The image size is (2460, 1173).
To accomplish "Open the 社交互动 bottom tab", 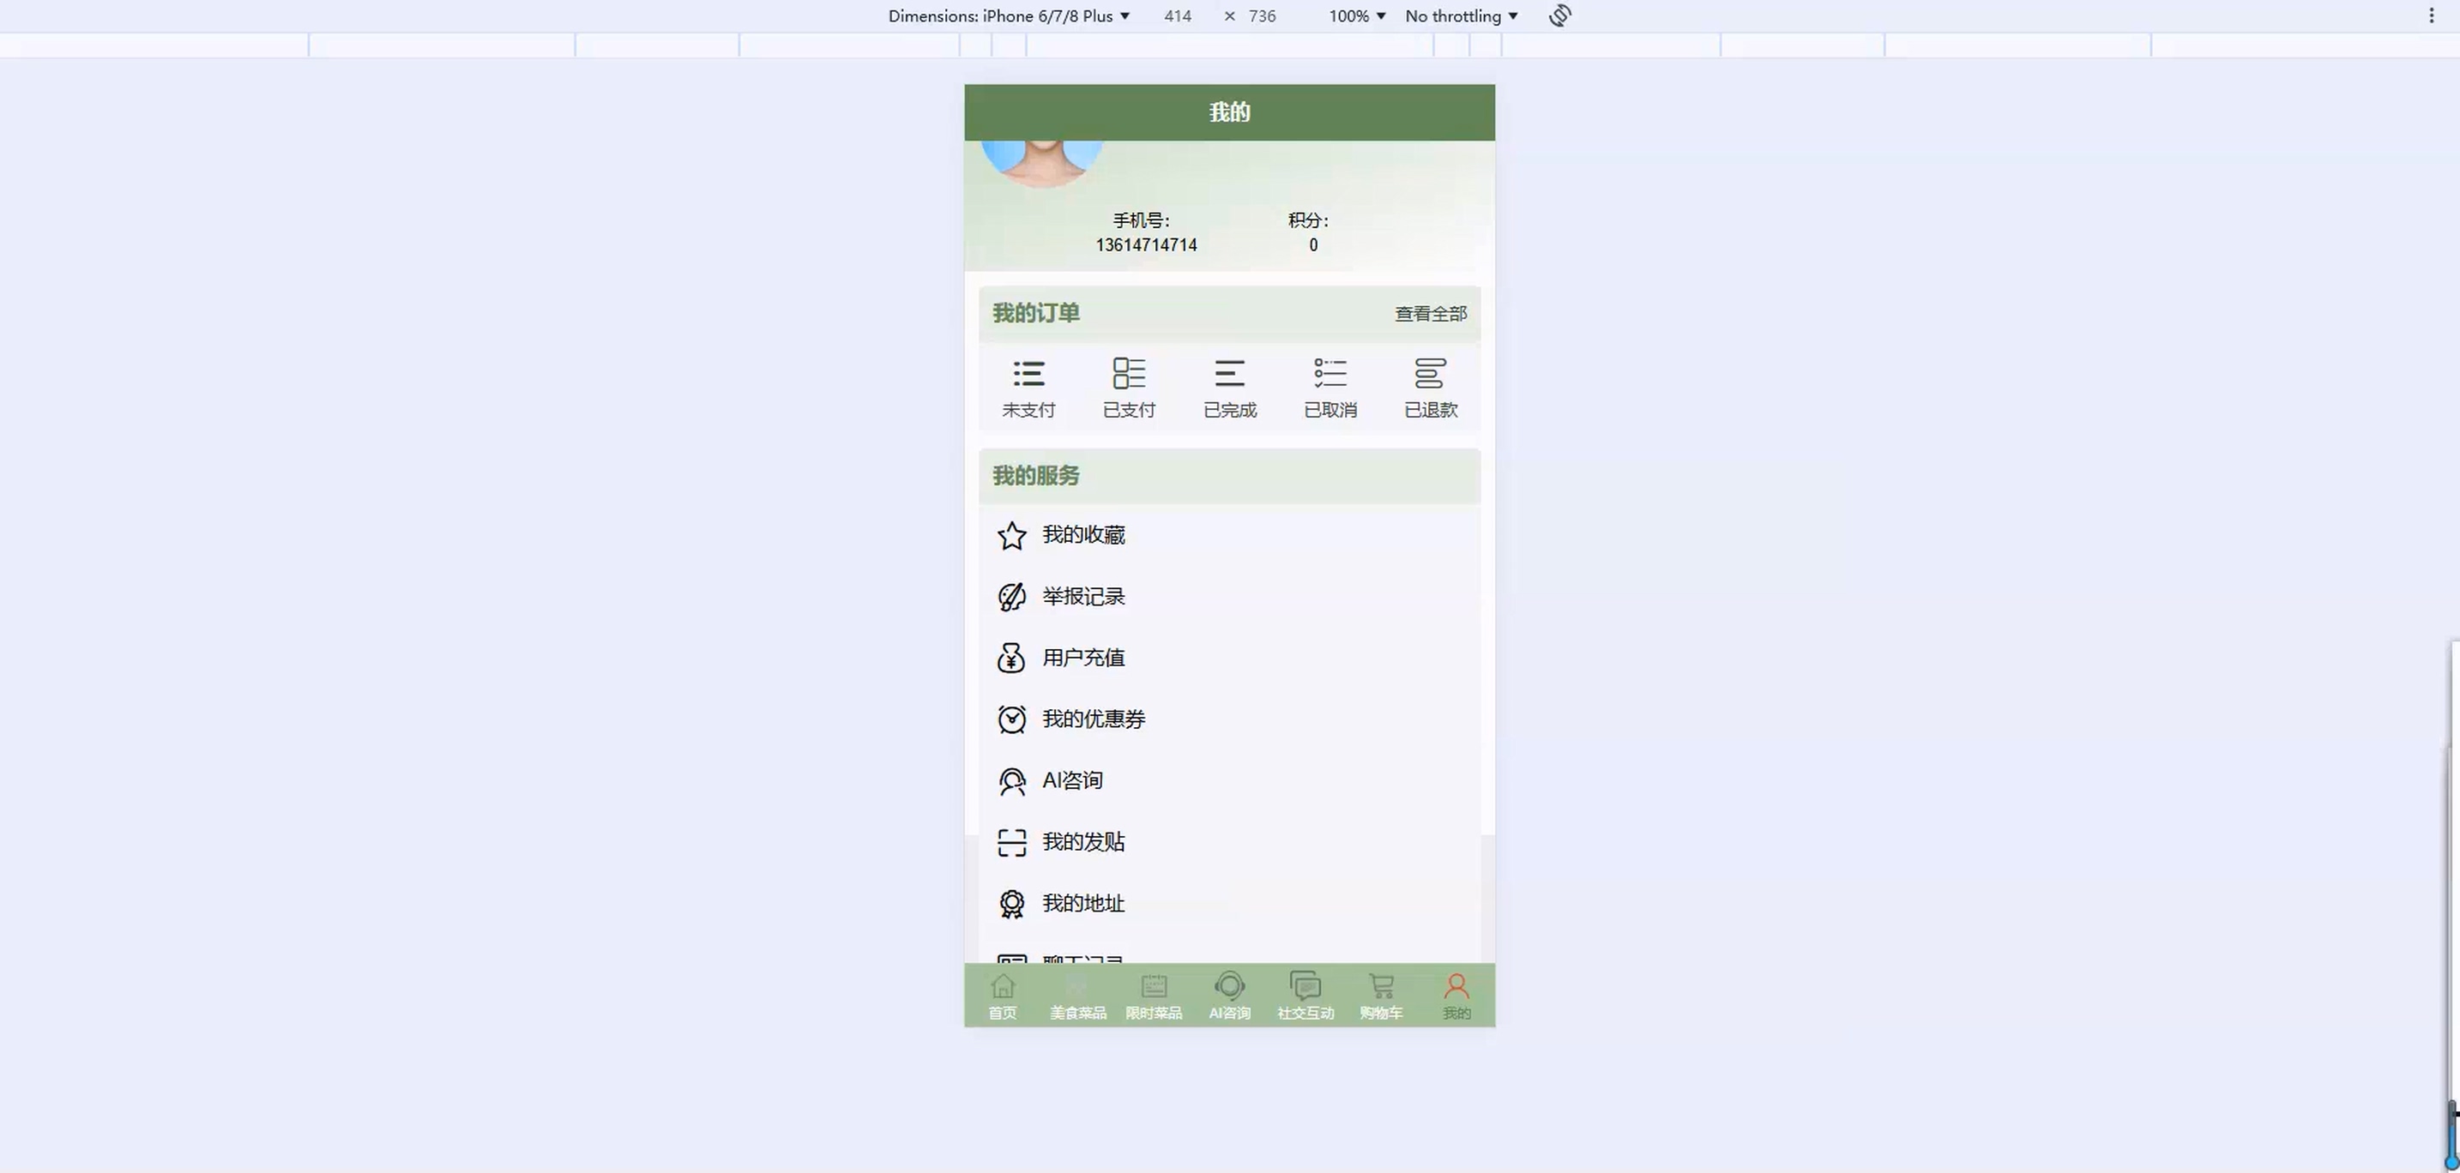I will [1305, 996].
